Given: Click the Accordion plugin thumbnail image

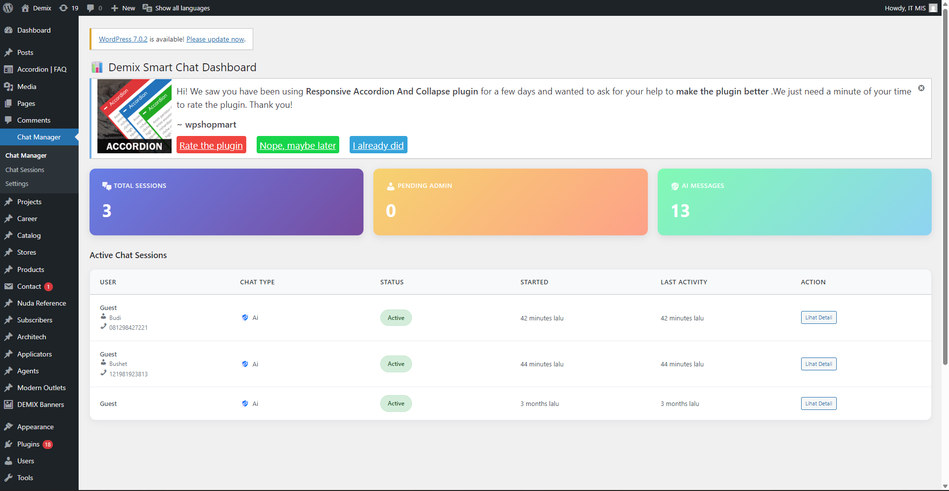Looking at the screenshot, I should point(135,116).
